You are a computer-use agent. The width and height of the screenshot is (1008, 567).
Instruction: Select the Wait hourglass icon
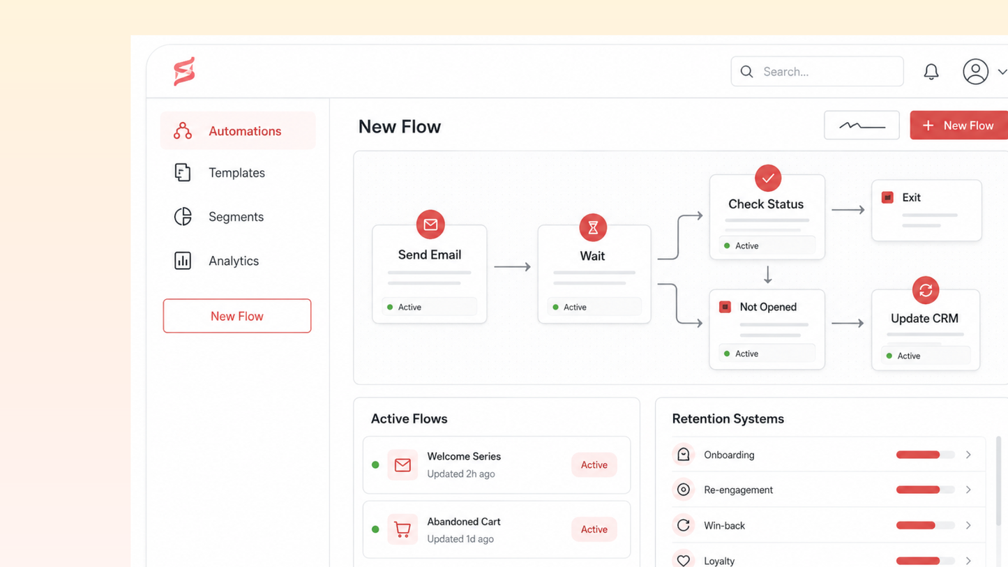593,227
